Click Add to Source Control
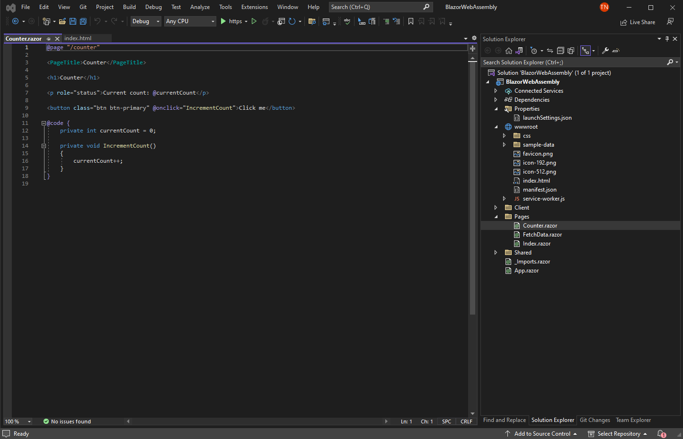This screenshot has height=439, width=683. tap(541, 434)
